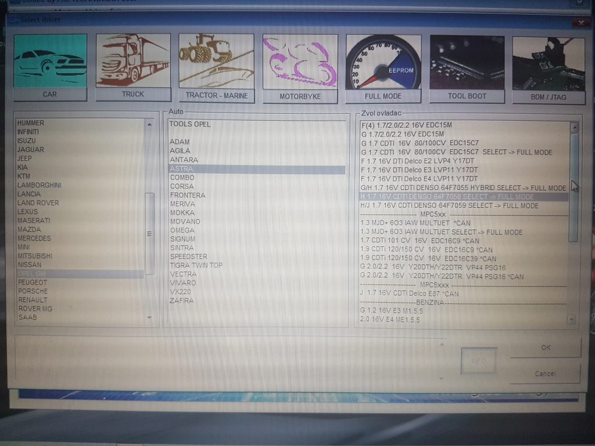Click the driver list scroll-down arrow

572,320
